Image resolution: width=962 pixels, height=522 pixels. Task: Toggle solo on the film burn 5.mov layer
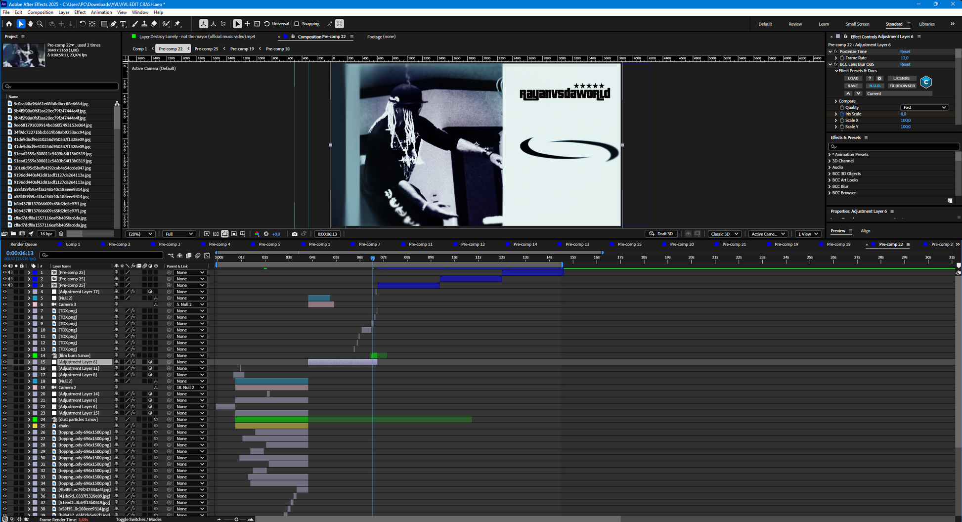click(16, 355)
